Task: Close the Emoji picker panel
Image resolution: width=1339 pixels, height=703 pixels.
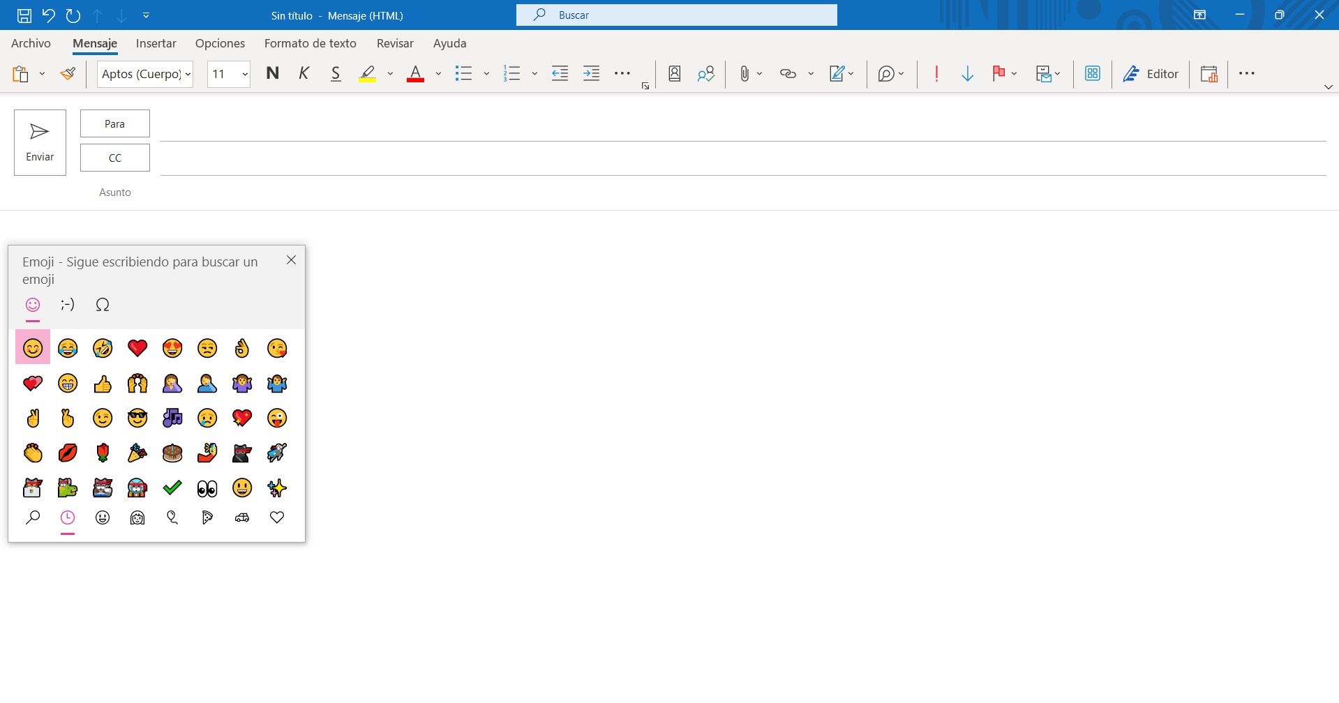Action: (x=292, y=260)
